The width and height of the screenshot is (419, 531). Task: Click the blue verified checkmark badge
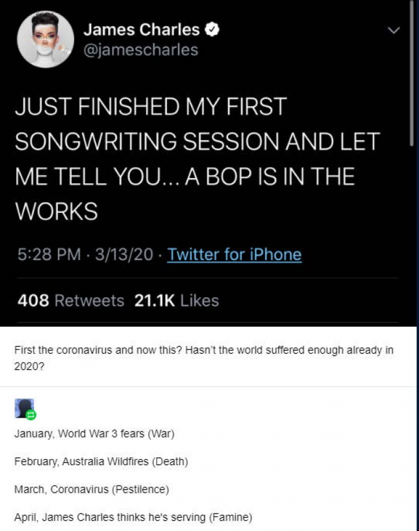[x=212, y=29]
